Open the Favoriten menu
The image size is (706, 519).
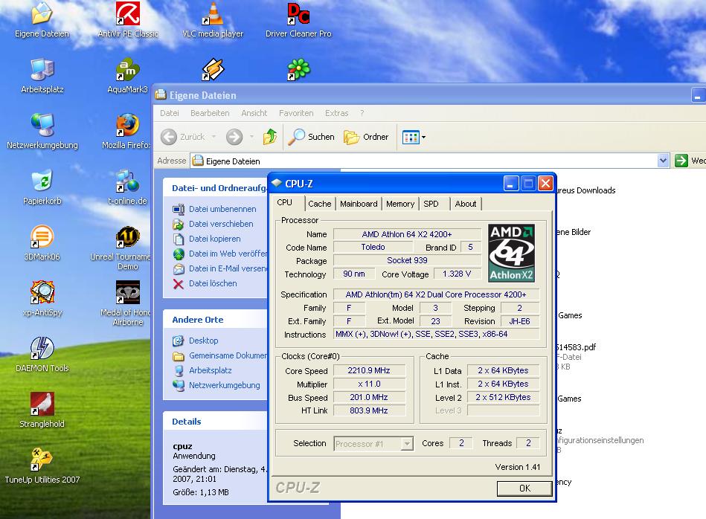296,113
